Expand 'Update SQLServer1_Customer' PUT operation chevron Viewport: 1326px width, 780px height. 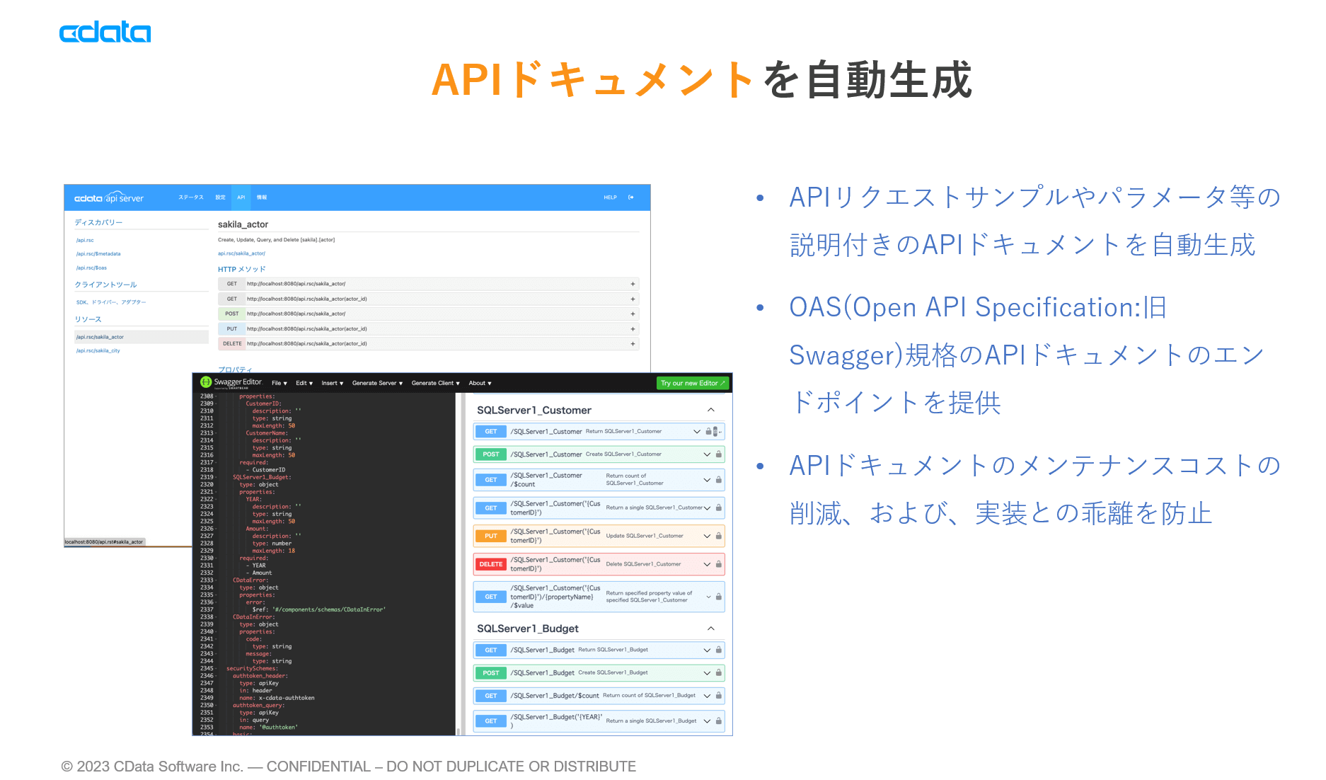[x=707, y=536]
